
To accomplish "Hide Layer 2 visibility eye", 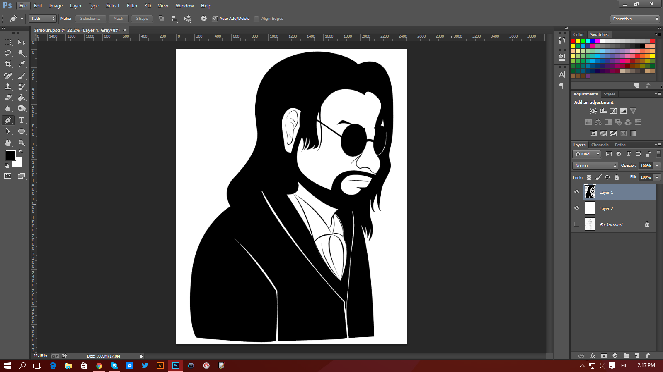I will click(x=577, y=208).
